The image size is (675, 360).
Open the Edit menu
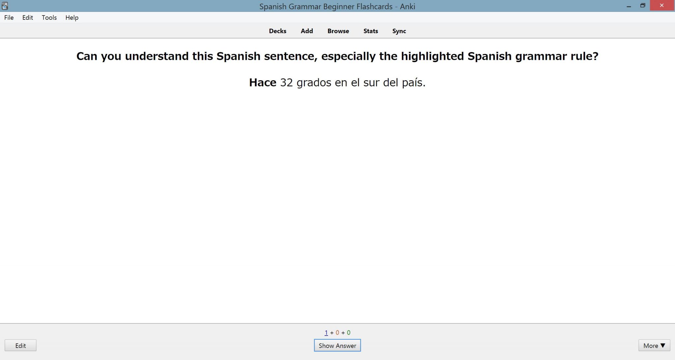coord(28,17)
